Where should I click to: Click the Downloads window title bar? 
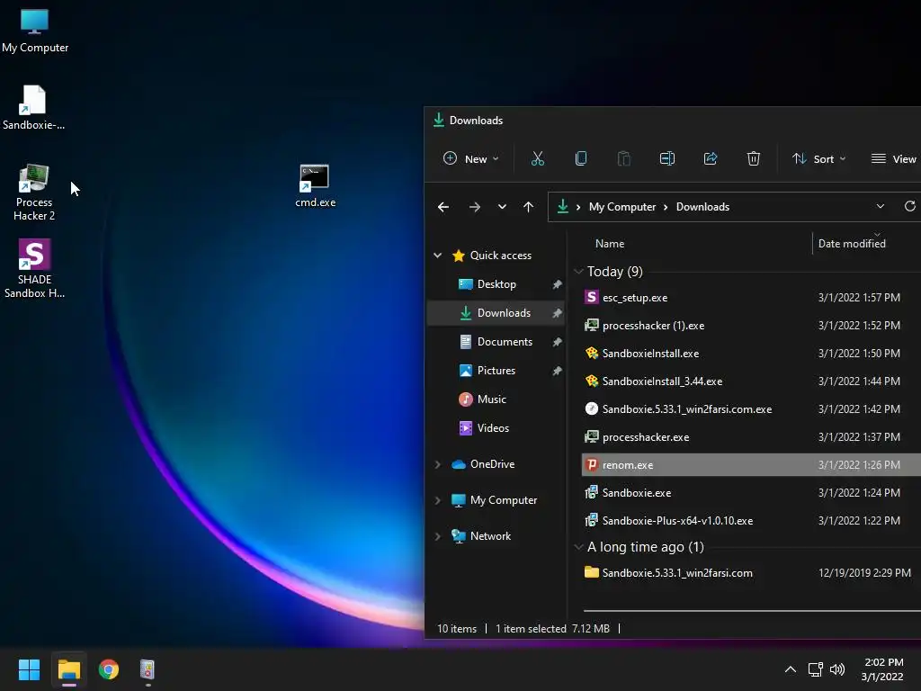click(x=673, y=121)
